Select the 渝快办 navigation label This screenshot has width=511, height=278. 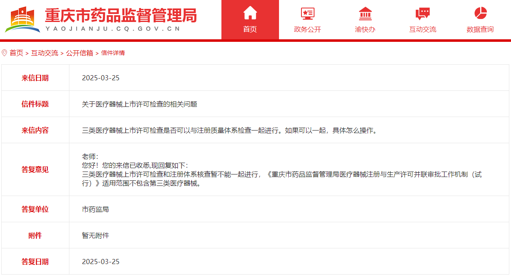coord(365,29)
